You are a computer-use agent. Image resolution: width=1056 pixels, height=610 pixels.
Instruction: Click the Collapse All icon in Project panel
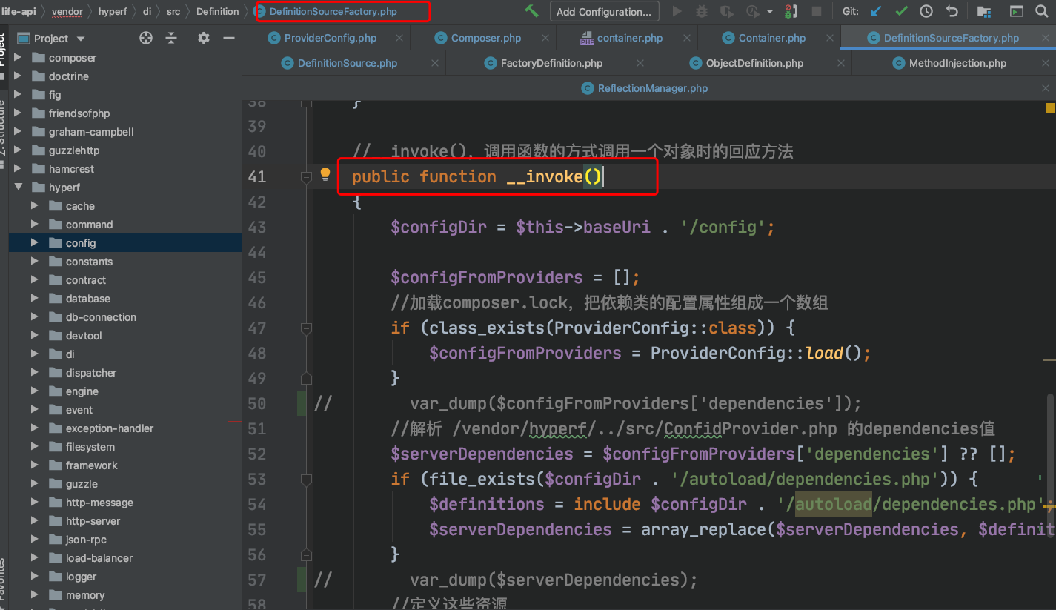click(x=171, y=39)
